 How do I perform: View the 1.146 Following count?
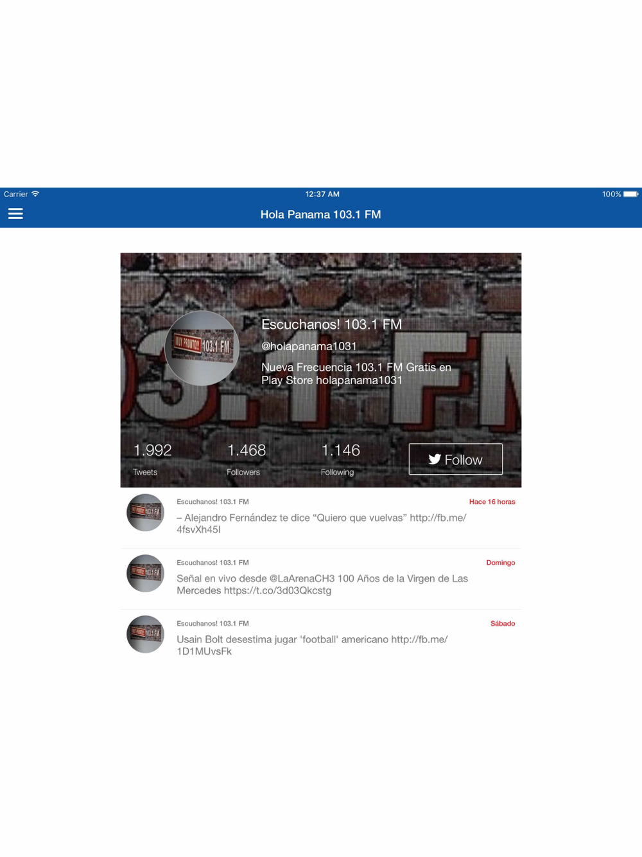click(x=340, y=459)
